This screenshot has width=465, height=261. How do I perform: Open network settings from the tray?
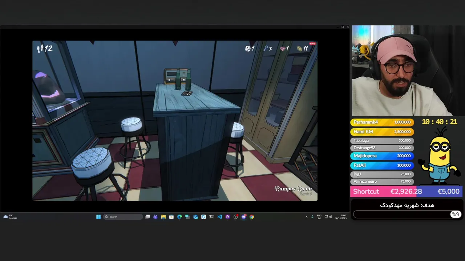[326, 217]
